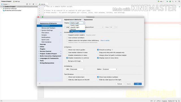
Task: Hide the Project panel with the minus icon
Action: pos(36,4)
